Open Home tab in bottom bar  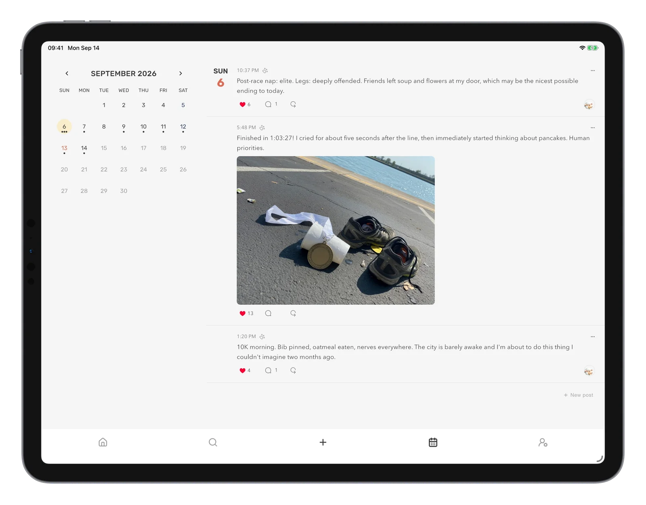(103, 442)
